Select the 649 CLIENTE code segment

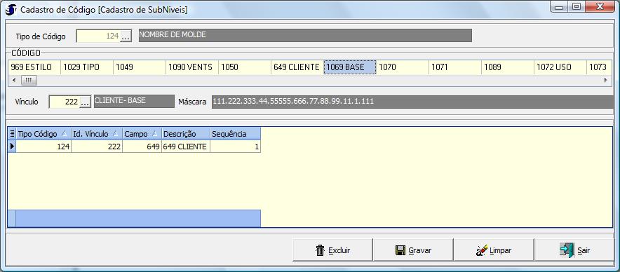pyautogui.click(x=297, y=67)
